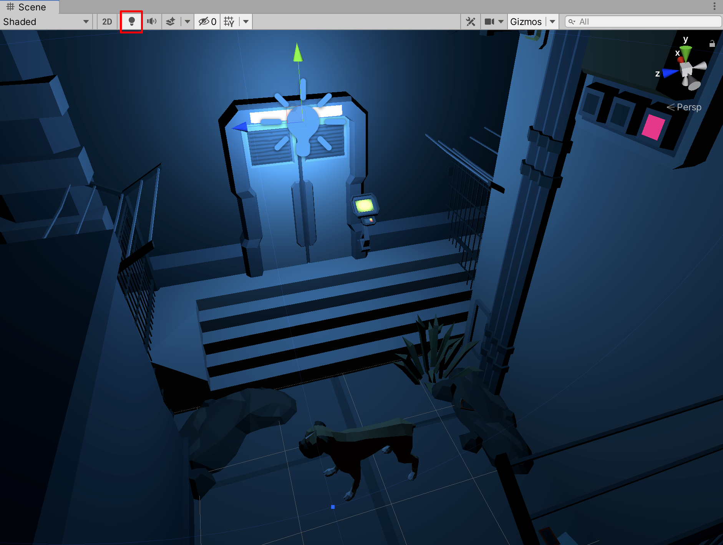Open the Gizmos dropdown arrow

tap(552, 22)
